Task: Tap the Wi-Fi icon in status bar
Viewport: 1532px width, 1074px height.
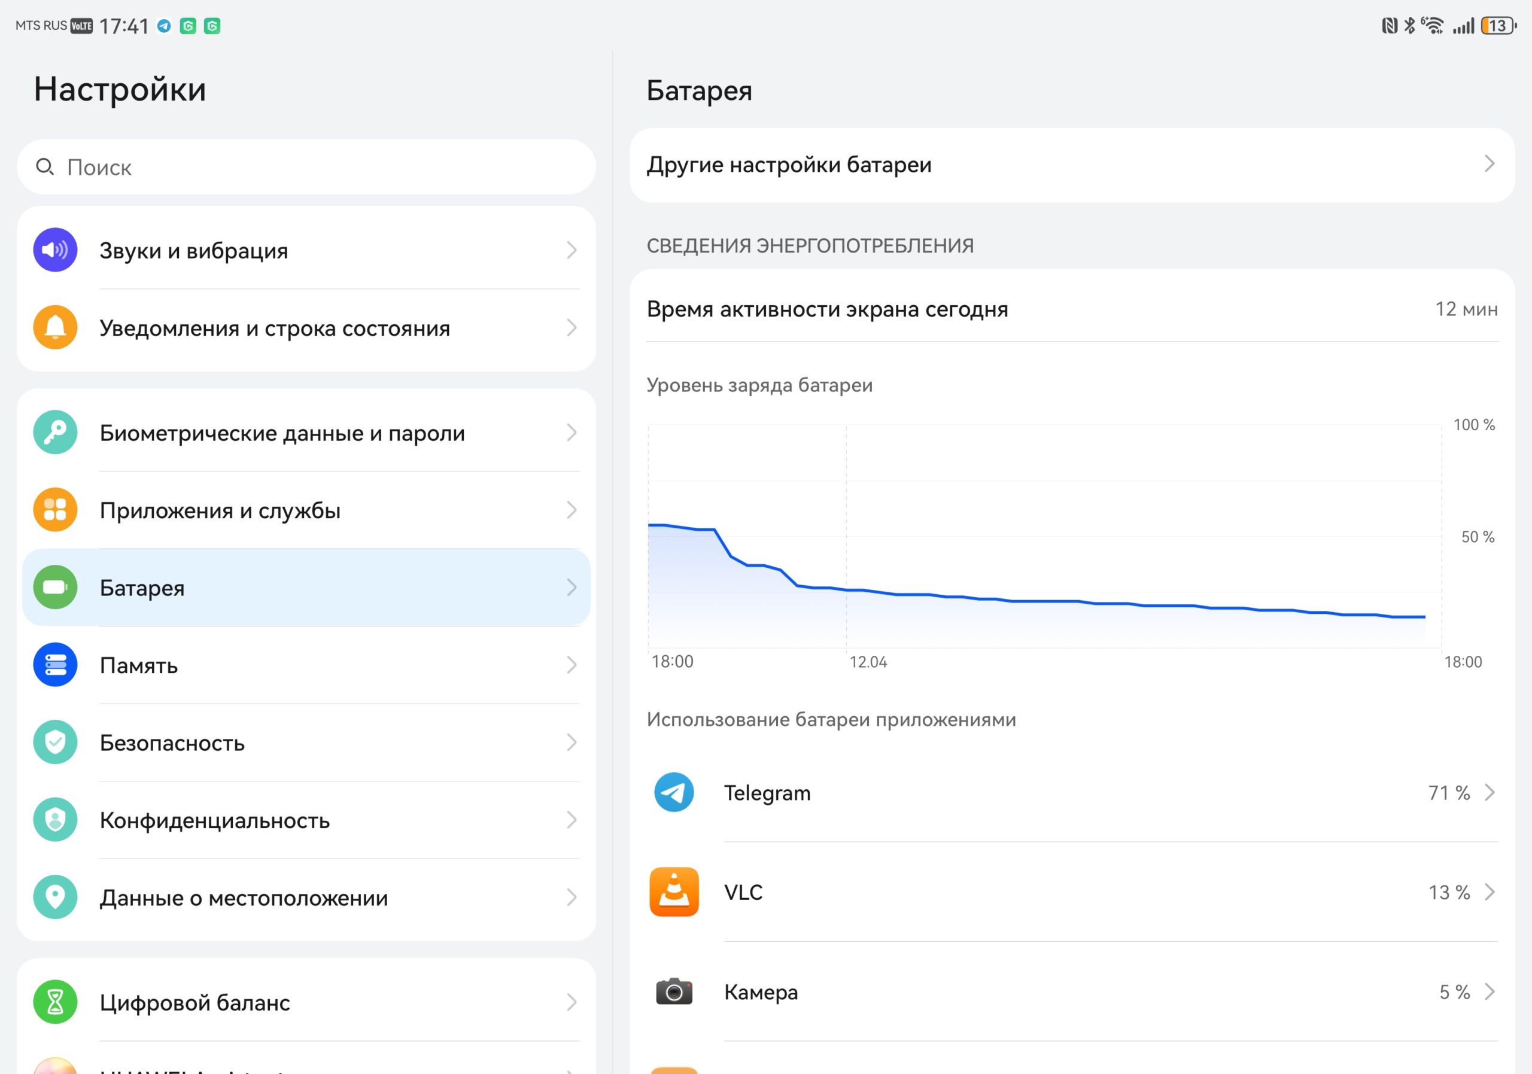Action: (x=1432, y=25)
